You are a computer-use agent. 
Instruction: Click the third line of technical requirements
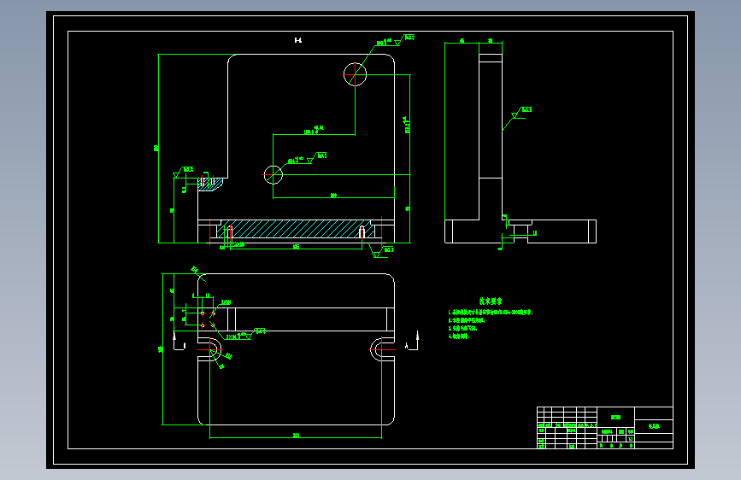click(x=462, y=328)
